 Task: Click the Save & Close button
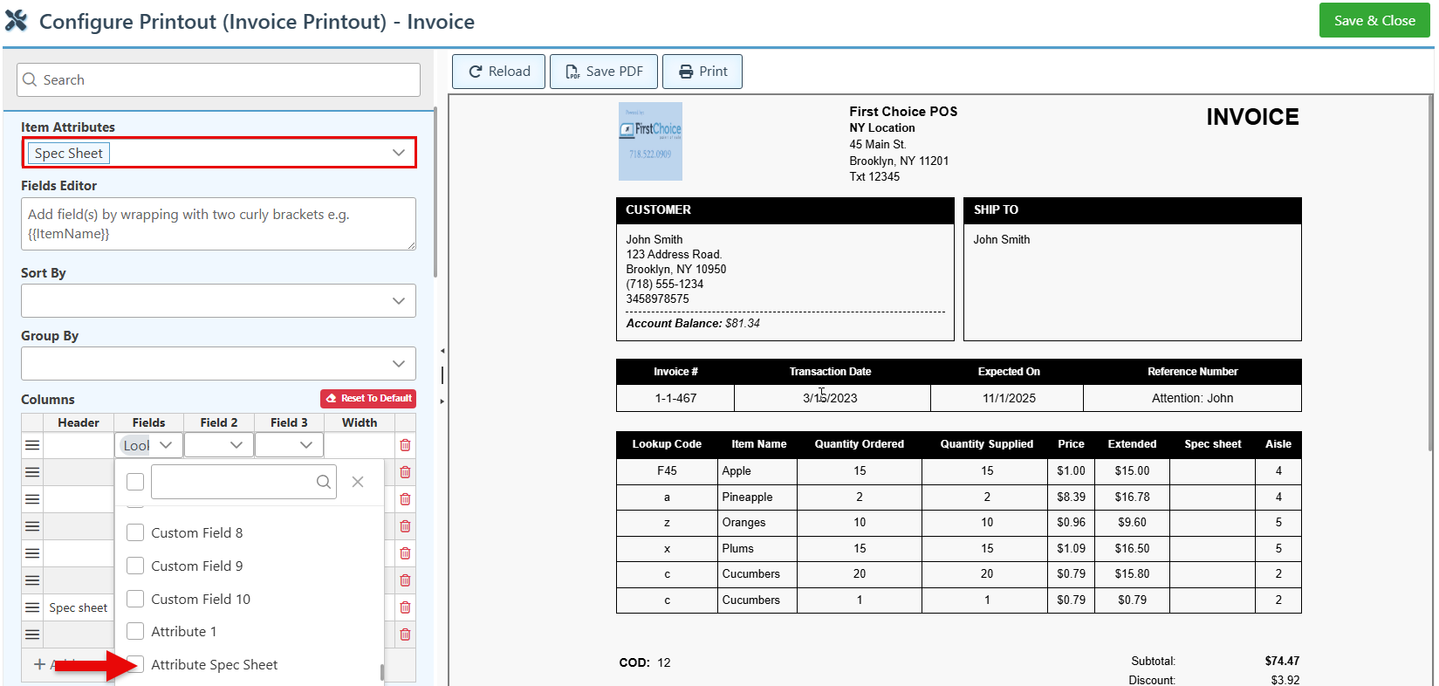(x=1374, y=21)
